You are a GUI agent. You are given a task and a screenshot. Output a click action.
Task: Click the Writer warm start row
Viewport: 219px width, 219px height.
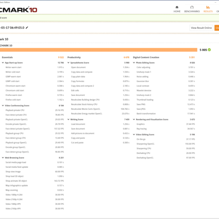pyautogui.click(x=35, y=67)
